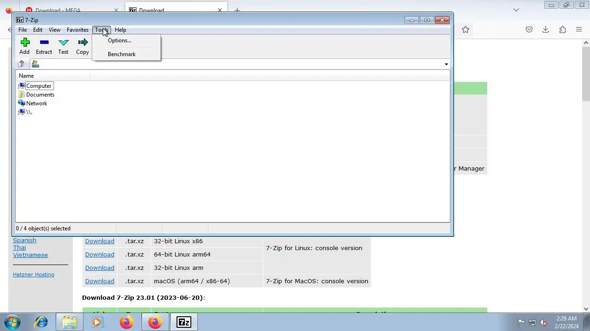Open the Thai language link
The height and width of the screenshot is (331, 590).
click(x=19, y=247)
